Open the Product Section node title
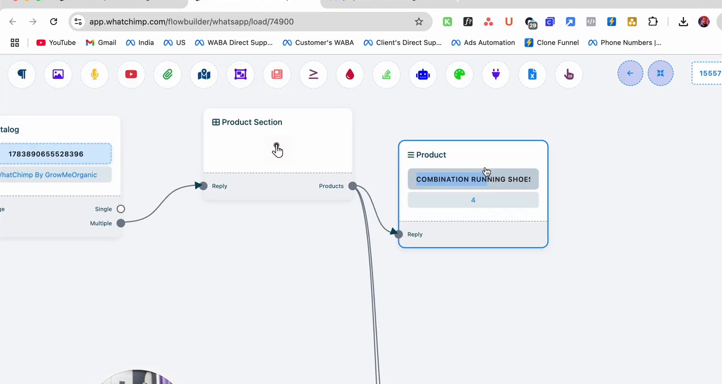 pyautogui.click(x=247, y=122)
